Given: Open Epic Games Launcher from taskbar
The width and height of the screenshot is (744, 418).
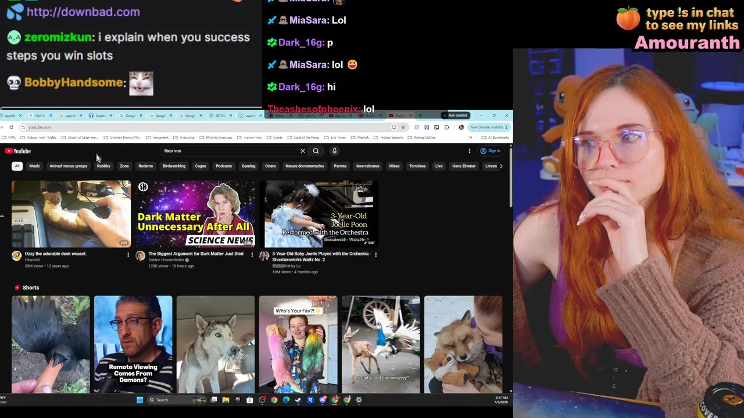Looking at the screenshot, I should click(x=238, y=400).
